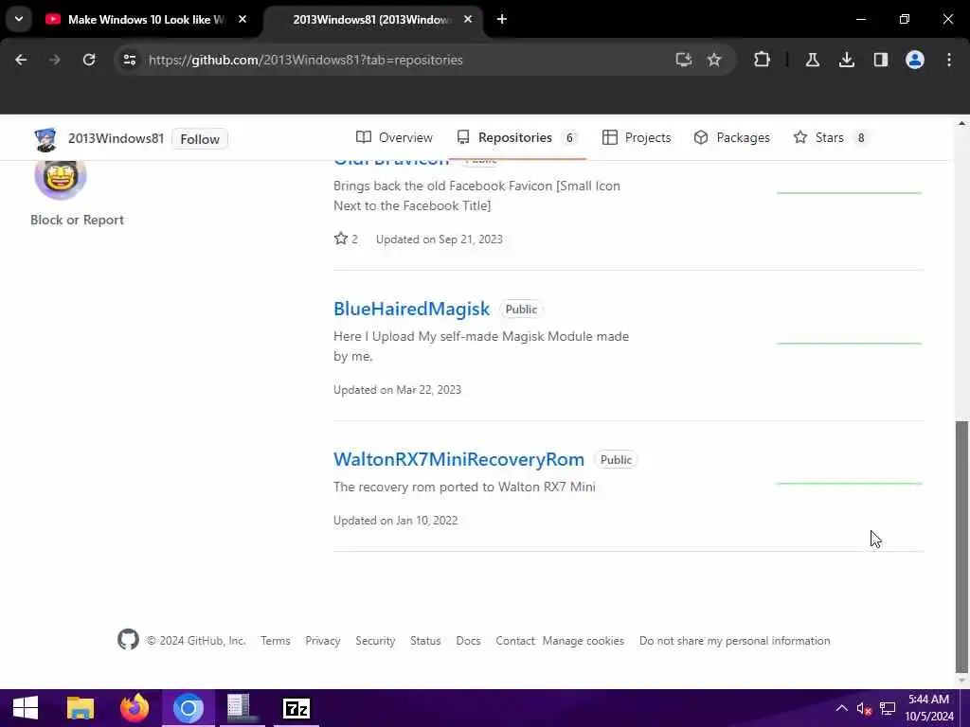Open the Security footer link

point(375,641)
